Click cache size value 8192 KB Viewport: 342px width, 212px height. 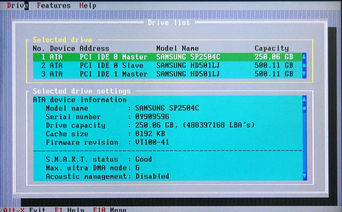tap(150, 133)
